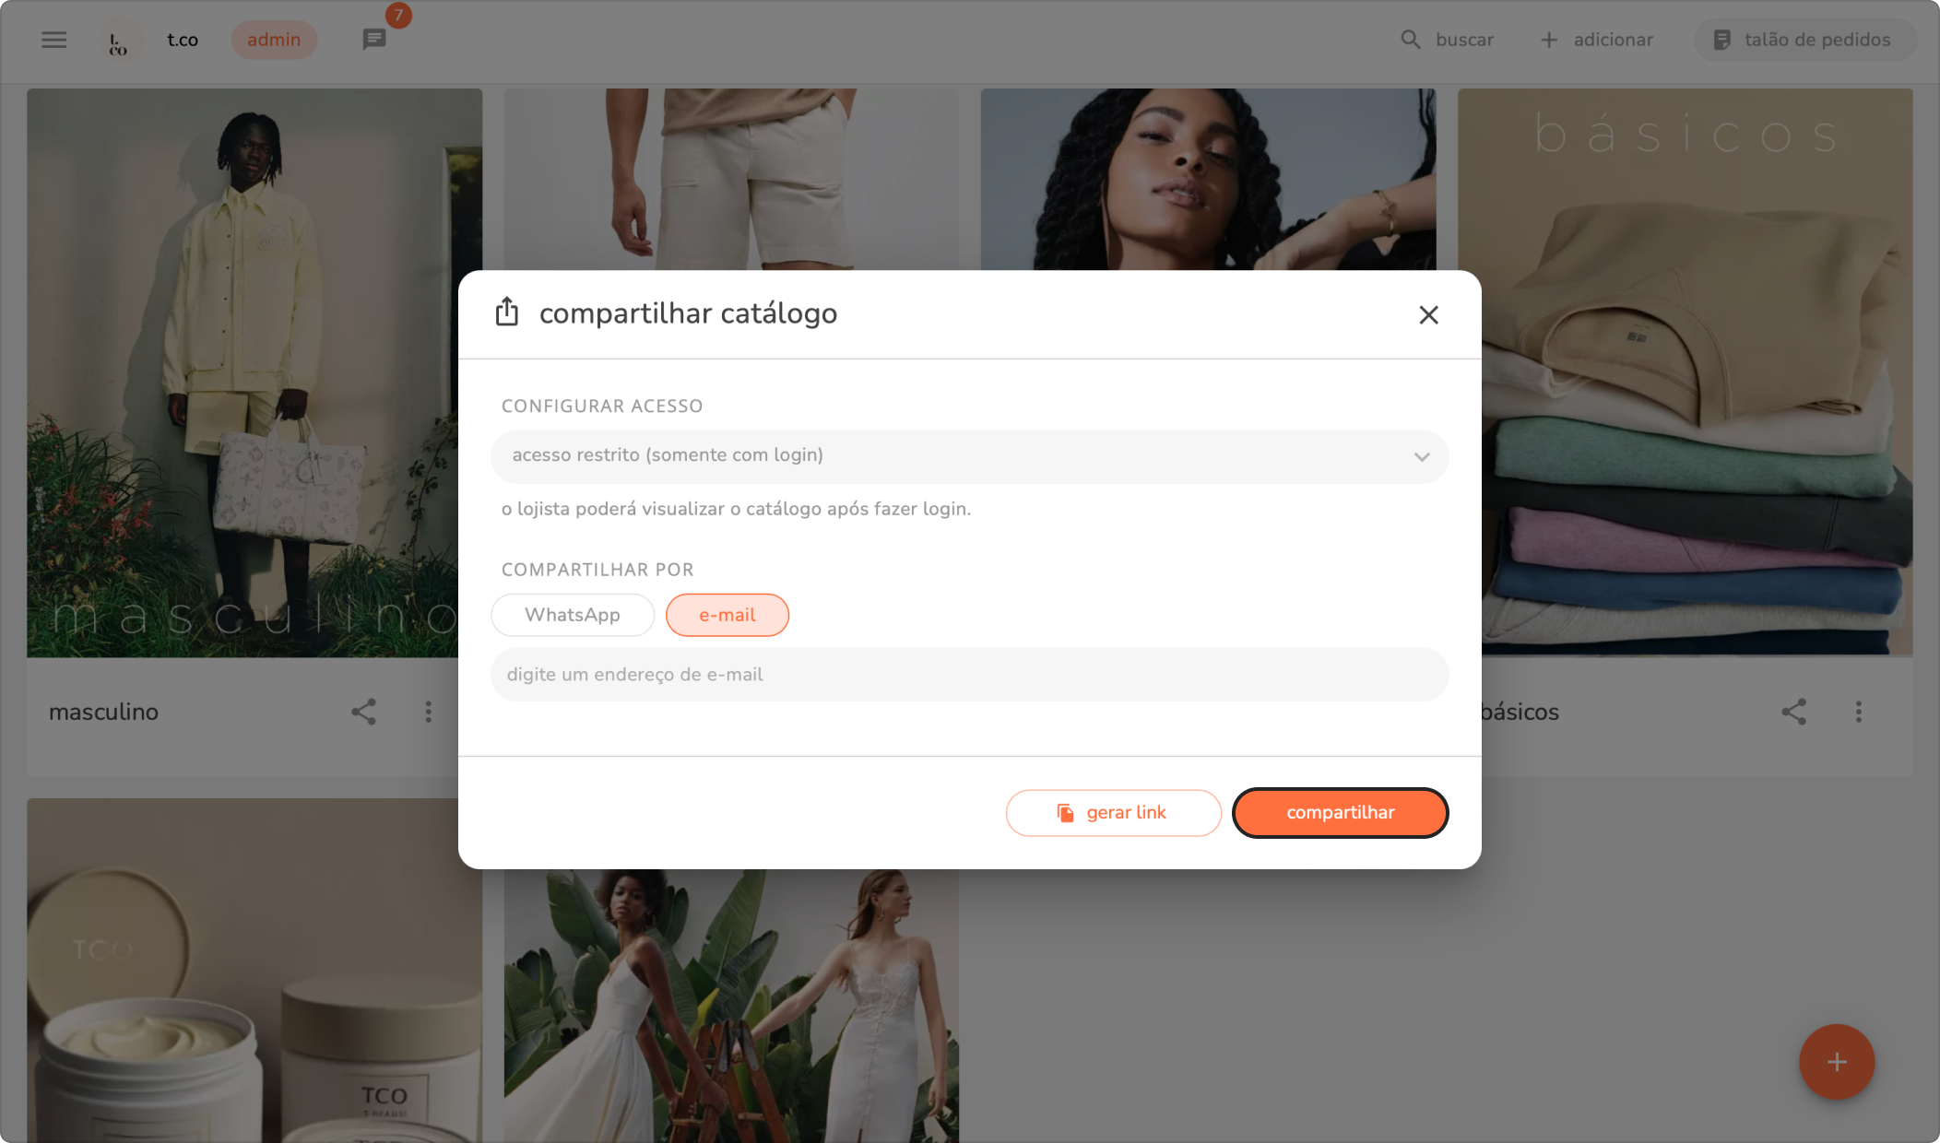Open the chat messages icon with badge
The height and width of the screenshot is (1143, 1940).
pos(374,40)
